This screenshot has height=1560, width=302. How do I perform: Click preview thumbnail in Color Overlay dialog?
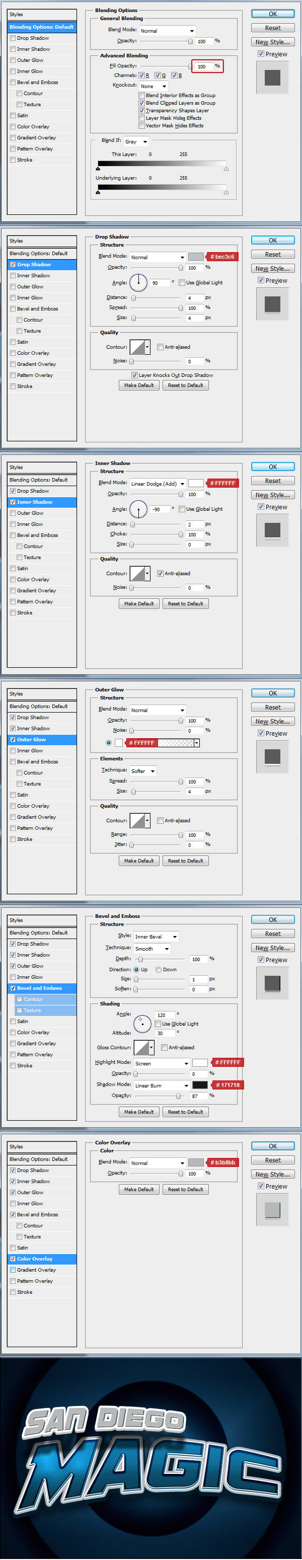[x=272, y=1210]
